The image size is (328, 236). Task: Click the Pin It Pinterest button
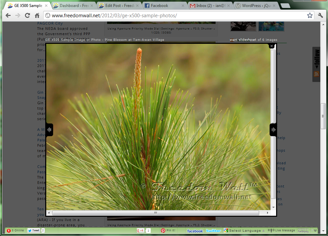pyautogui.click(x=168, y=231)
